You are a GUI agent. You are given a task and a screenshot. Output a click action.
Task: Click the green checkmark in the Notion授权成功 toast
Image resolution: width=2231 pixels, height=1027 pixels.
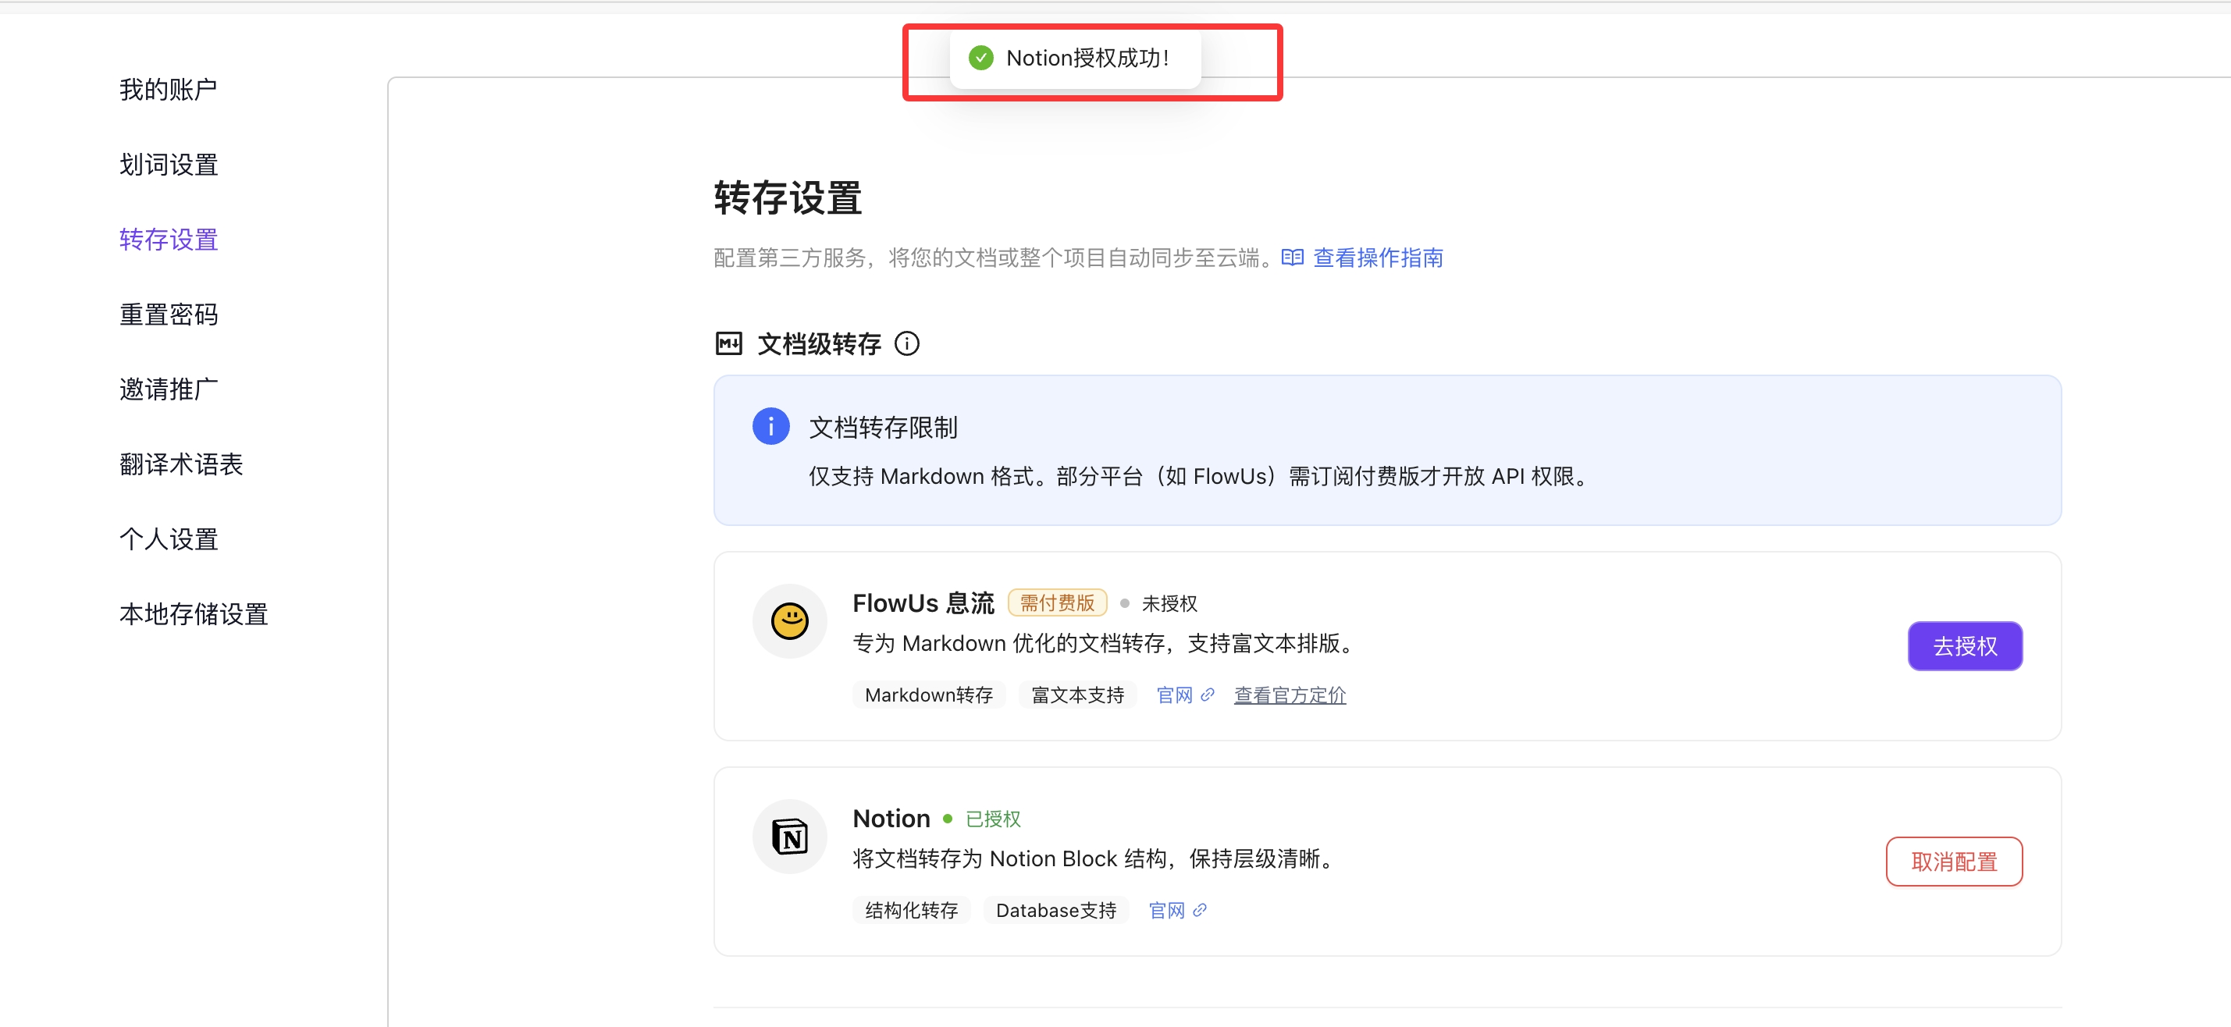(x=980, y=58)
